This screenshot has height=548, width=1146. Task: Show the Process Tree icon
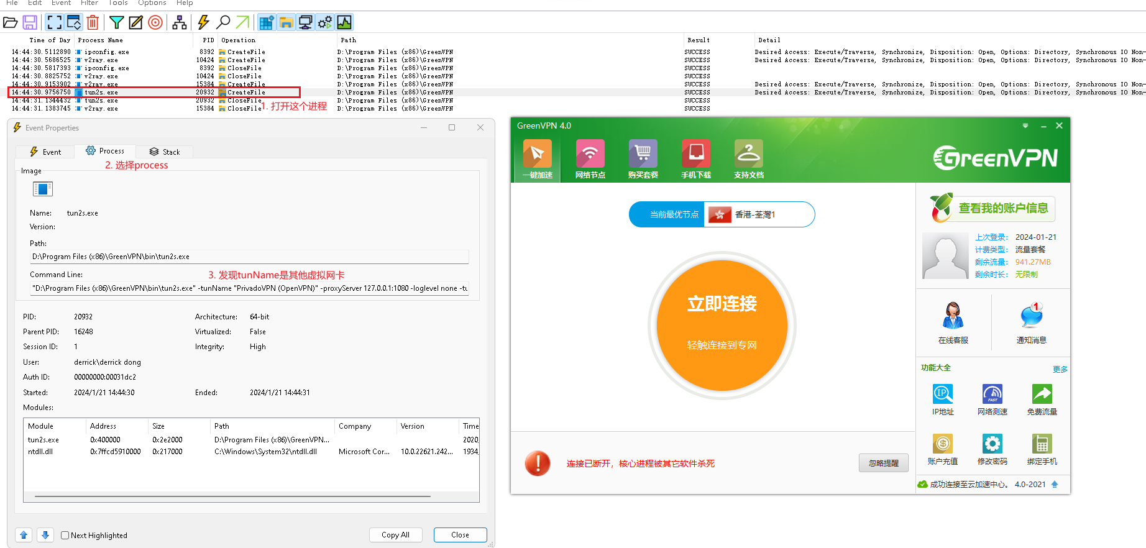click(180, 23)
